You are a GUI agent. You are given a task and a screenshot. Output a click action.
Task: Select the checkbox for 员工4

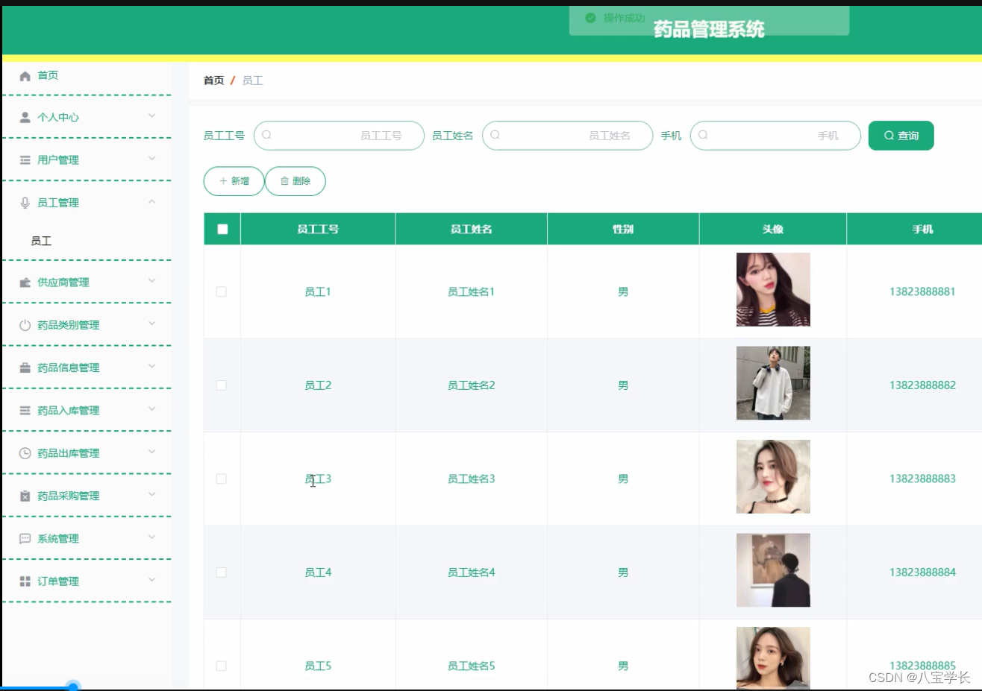coord(221,572)
